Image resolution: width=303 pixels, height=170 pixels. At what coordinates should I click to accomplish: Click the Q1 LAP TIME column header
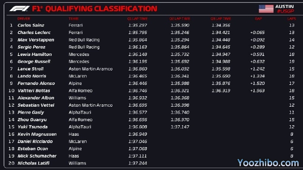pyautogui.click(x=138, y=19)
